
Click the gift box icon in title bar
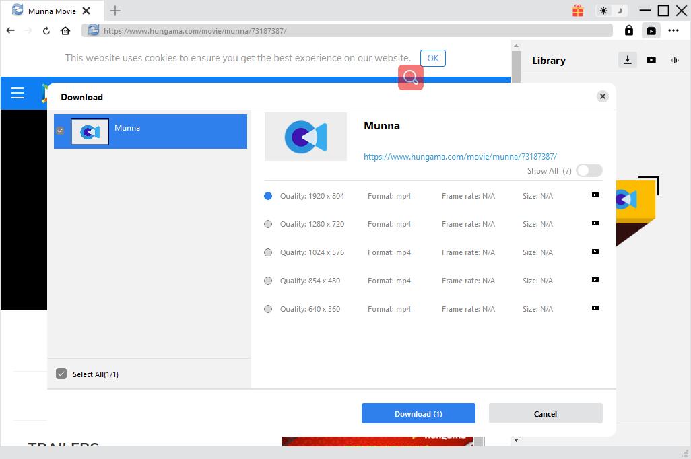pos(578,11)
